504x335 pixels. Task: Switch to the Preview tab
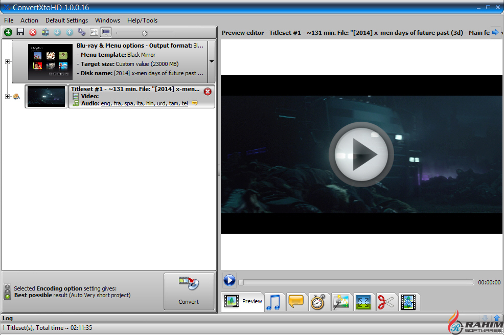click(x=243, y=301)
